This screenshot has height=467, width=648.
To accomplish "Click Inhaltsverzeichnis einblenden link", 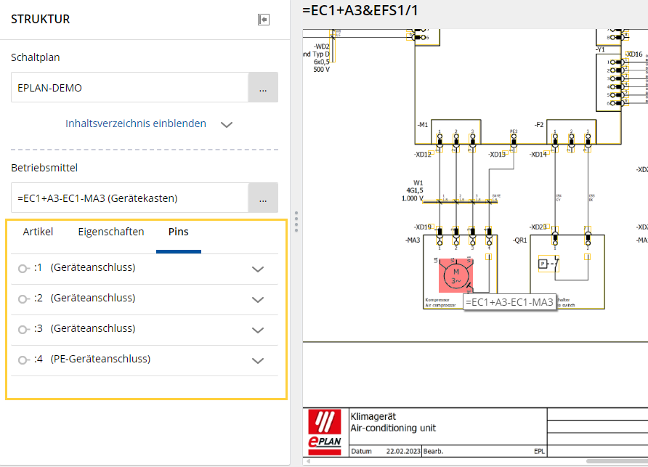I will tap(136, 123).
